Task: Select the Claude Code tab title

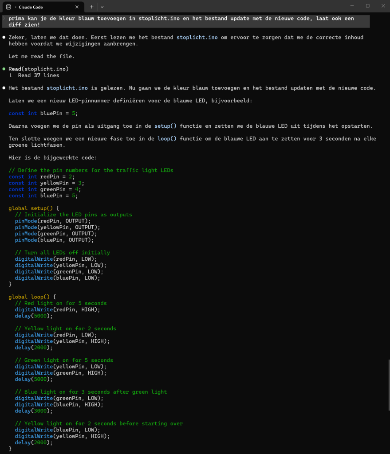Action: 32,7
